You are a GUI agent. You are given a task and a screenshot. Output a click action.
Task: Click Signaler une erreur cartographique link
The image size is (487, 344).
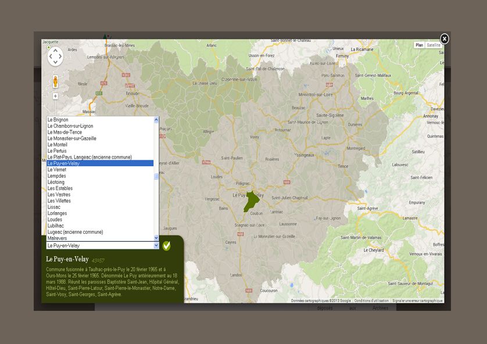tap(417, 301)
